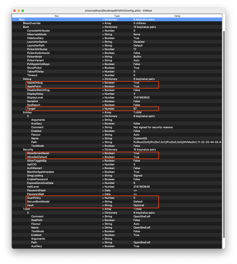This screenshot has width=237, height=264.
Task: Click the PickerVariant key name
Action: tap(35, 60)
